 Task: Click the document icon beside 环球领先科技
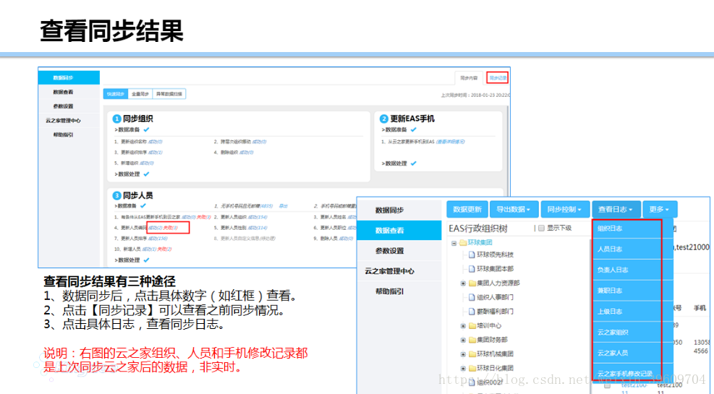[x=472, y=254]
